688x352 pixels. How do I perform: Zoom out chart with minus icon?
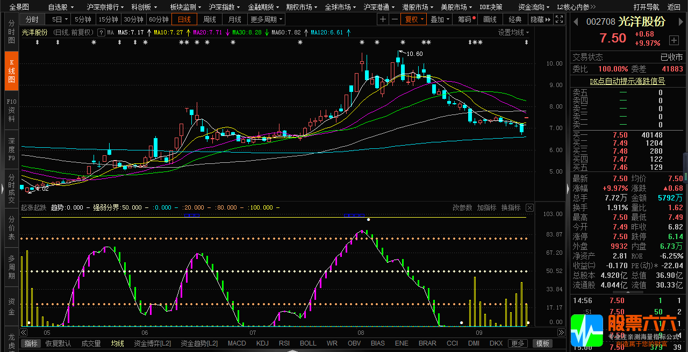click(x=395, y=19)
